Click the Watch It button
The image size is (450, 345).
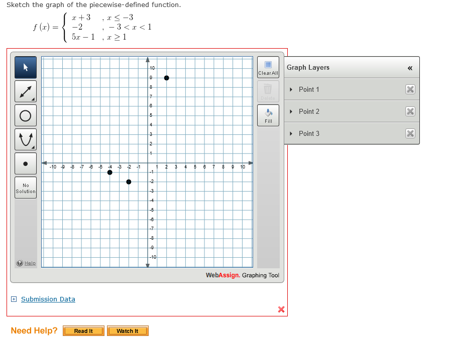tap(128, 330)
